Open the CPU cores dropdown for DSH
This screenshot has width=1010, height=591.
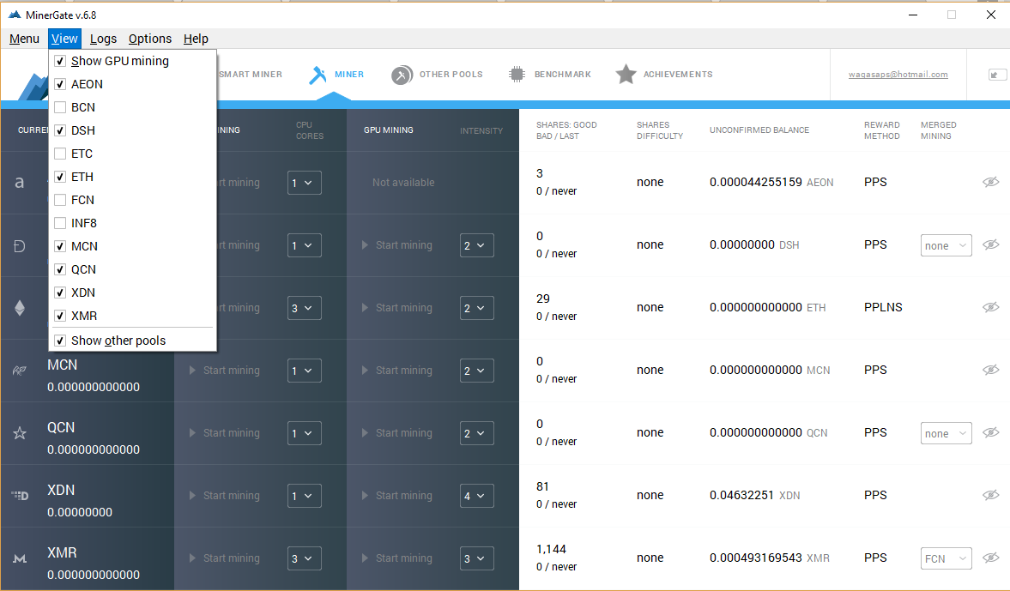(304, 245)
